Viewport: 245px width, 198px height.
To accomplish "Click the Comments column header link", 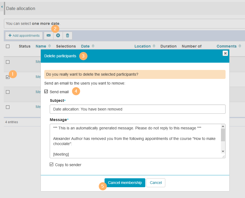I will [x=226, y=46].
